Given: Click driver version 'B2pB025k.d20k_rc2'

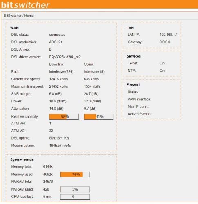Looking at the screenshot, I should 65,57.
